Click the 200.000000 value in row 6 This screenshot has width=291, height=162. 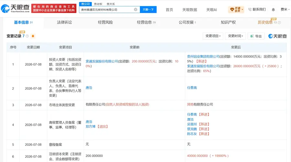(x=94, y=156)
